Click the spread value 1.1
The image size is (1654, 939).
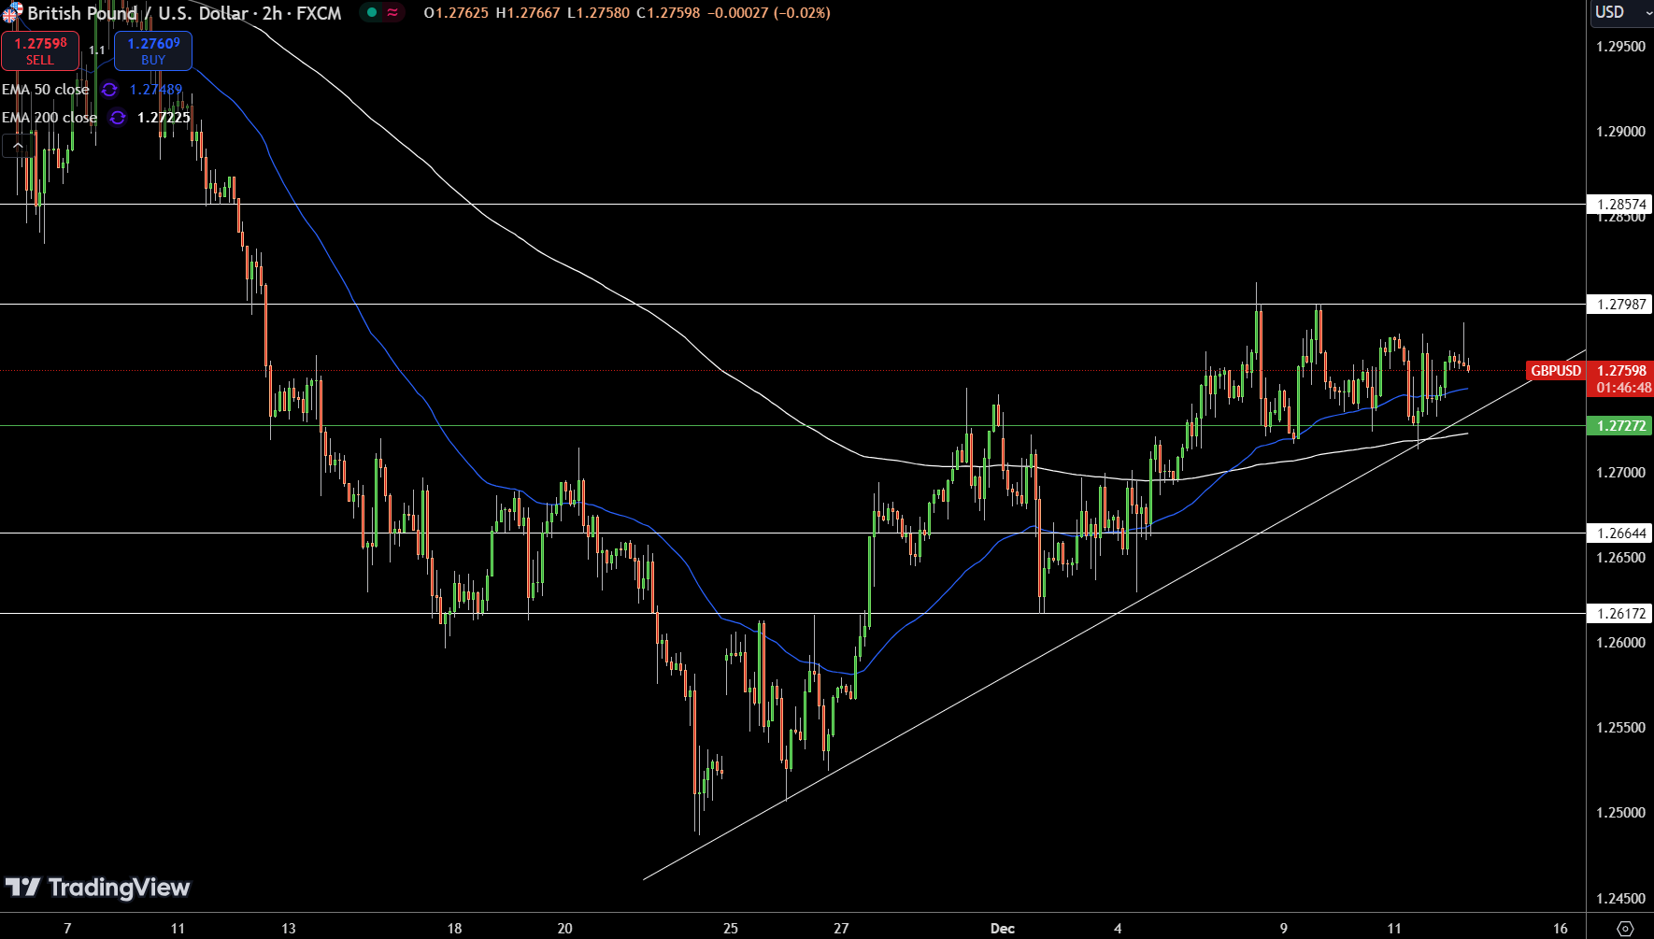(x=97, y=50)
